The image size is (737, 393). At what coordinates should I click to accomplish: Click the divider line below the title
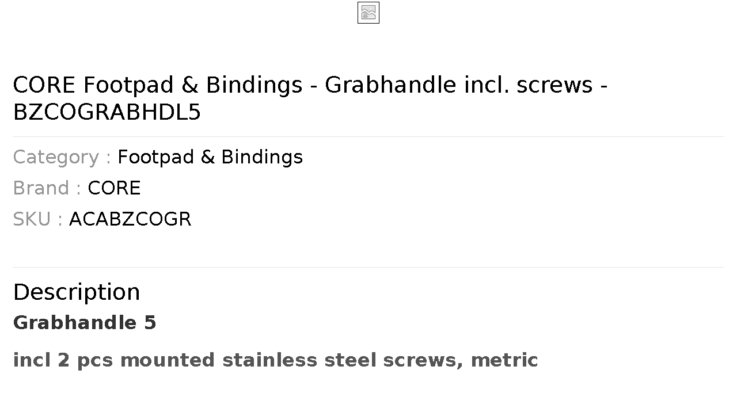click(368, 136)
